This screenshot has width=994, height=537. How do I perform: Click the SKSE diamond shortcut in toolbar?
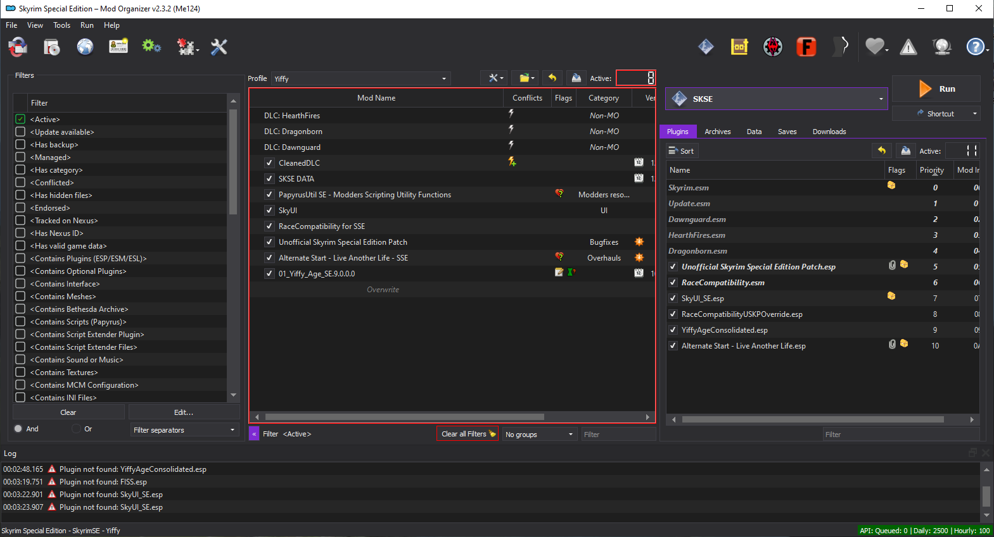[x=706, y=47]
